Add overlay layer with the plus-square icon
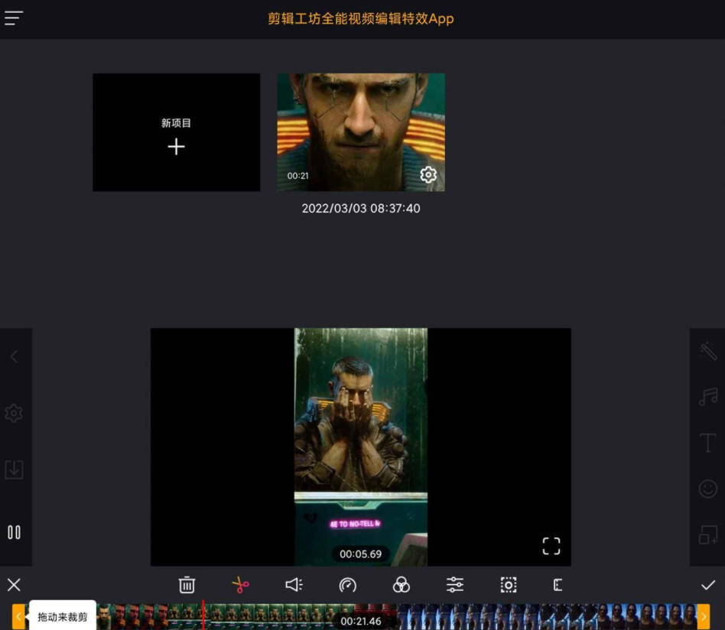Screen dimensions: 725x630 click(x=708, y=534)
